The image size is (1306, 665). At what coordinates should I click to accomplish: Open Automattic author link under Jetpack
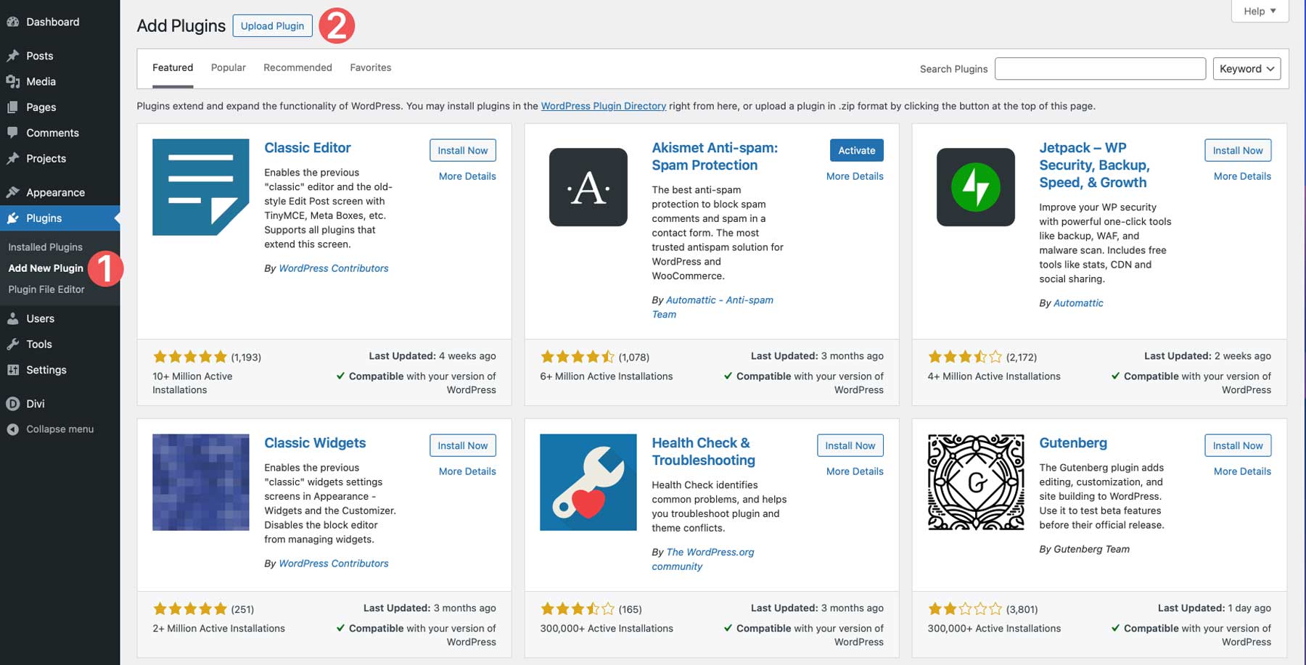pos(1078,303)
